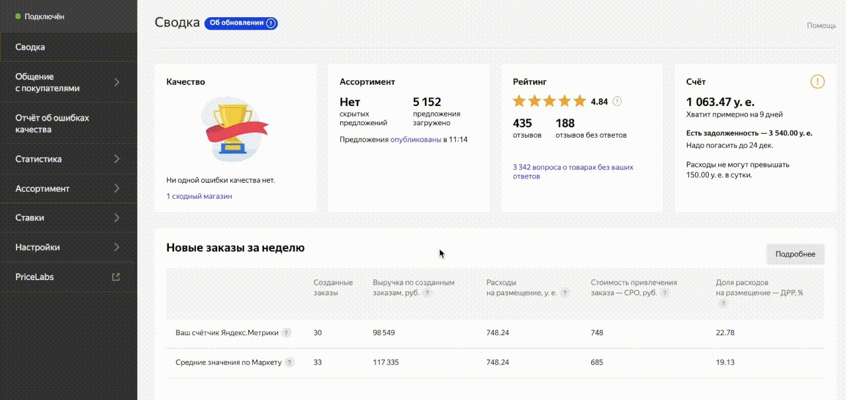Click the help icon beside Стоимость привлечения заказа
This screenshot has width=846, height=400.
[665, 293]
